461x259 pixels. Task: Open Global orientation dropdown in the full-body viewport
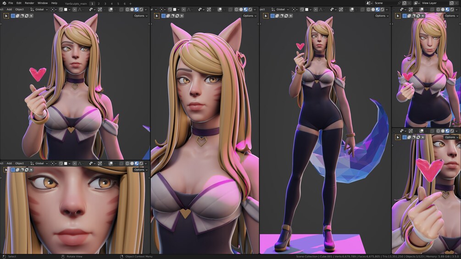click(280, 9)
